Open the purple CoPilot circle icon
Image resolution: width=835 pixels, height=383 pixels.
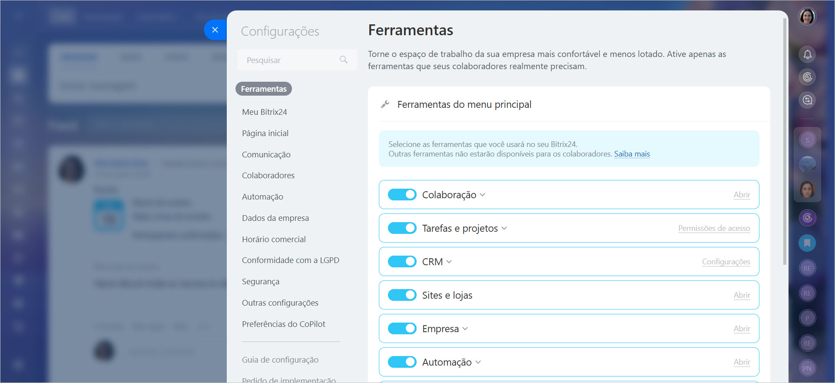click(x=807, y=218)
